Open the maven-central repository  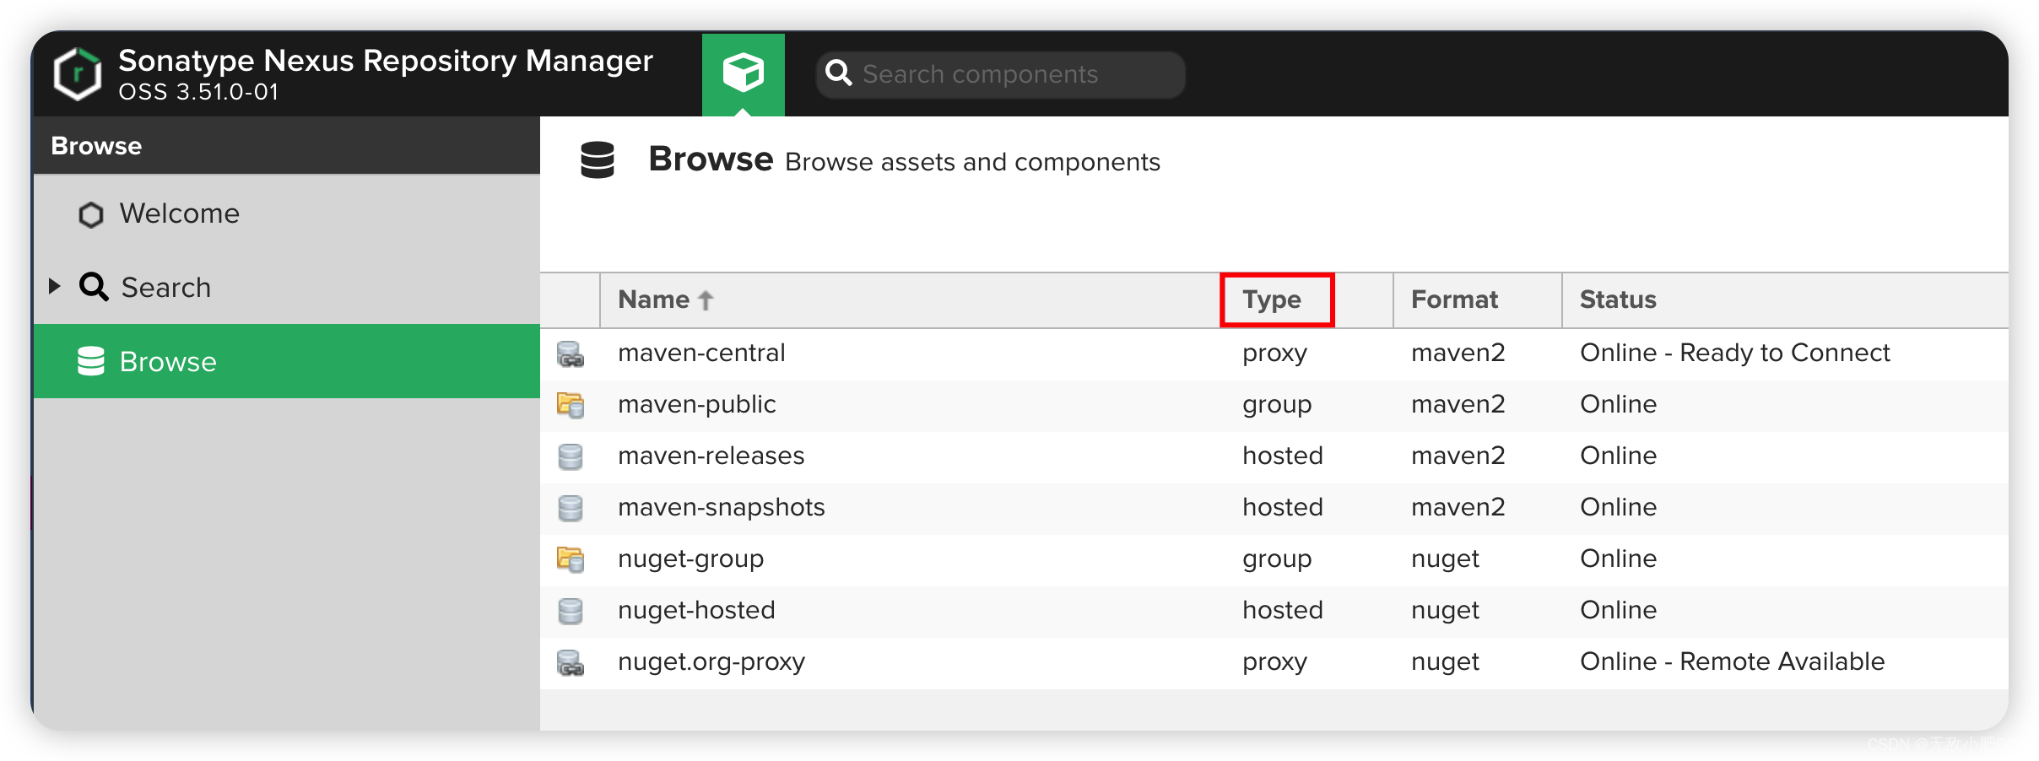701,353
